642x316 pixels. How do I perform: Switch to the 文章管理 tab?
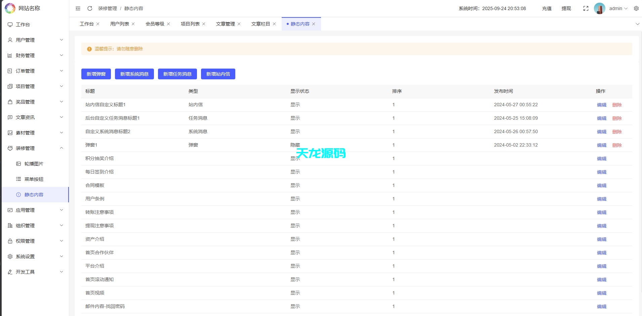pos(225,24)
